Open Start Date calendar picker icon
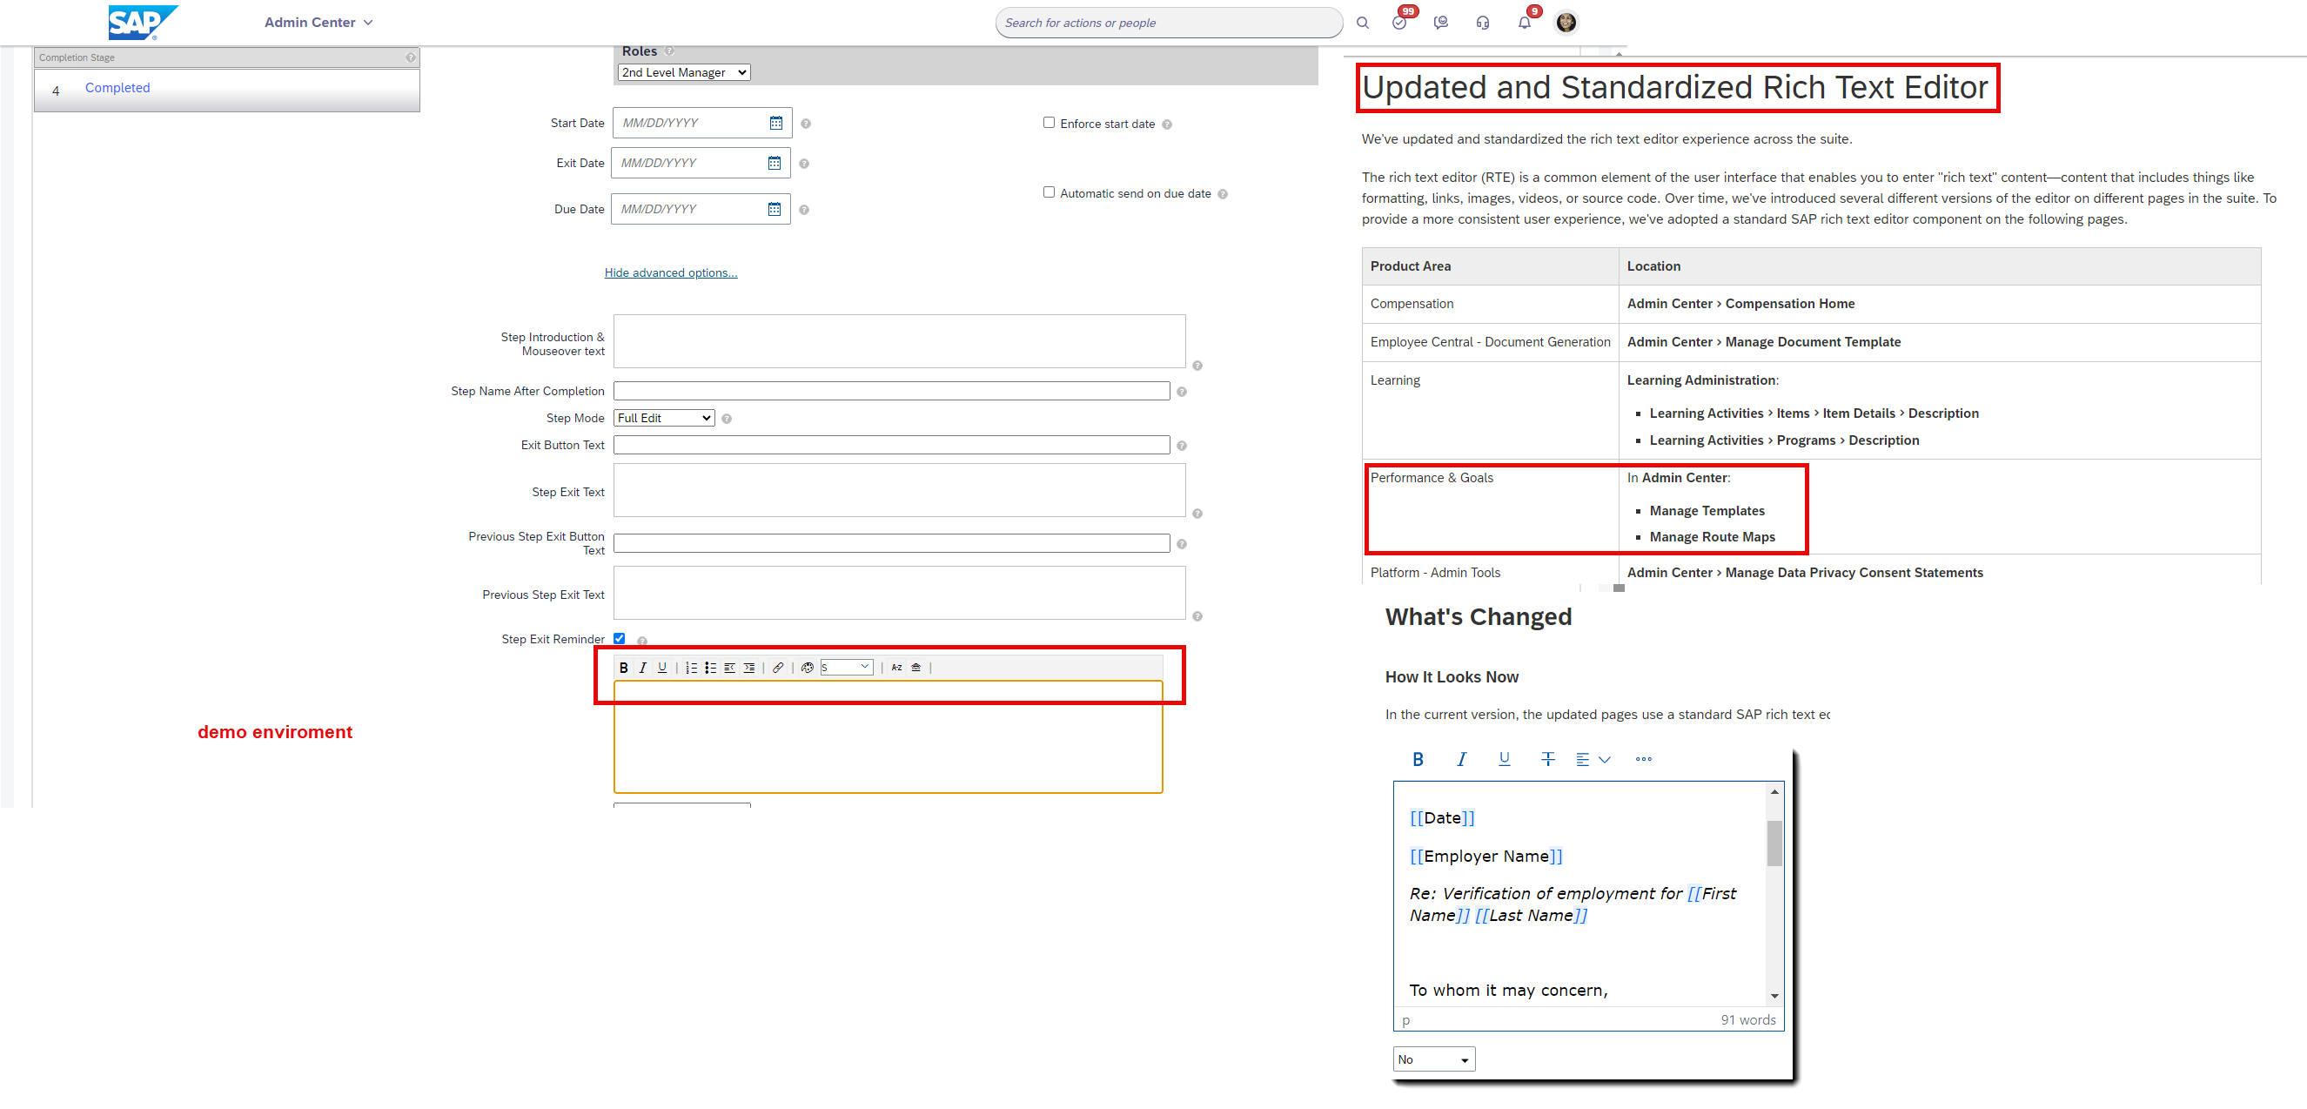Screen dimensions: 2307x1109 coord(776,123)
